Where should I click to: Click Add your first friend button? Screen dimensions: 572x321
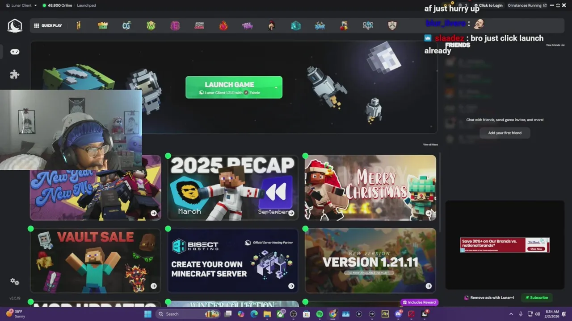505,133
